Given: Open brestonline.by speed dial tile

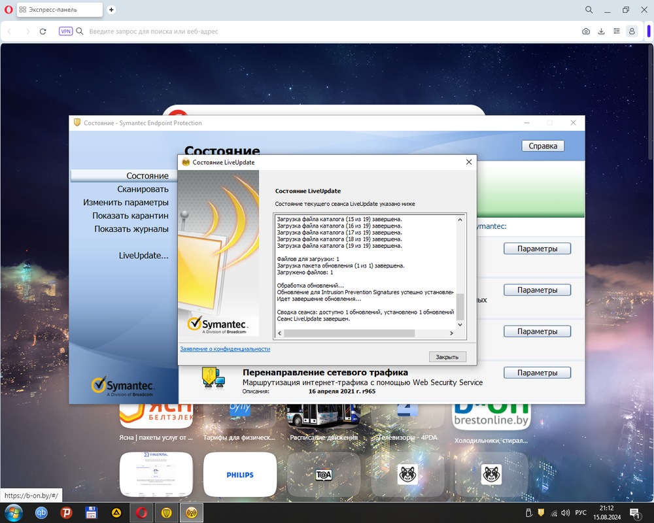Looking at the screenshot, I should (x=491, y=417).
